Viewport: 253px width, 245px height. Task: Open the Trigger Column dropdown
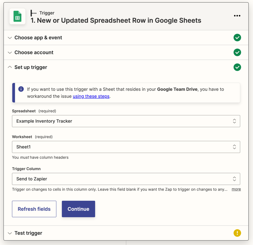(x=126, y=179)
